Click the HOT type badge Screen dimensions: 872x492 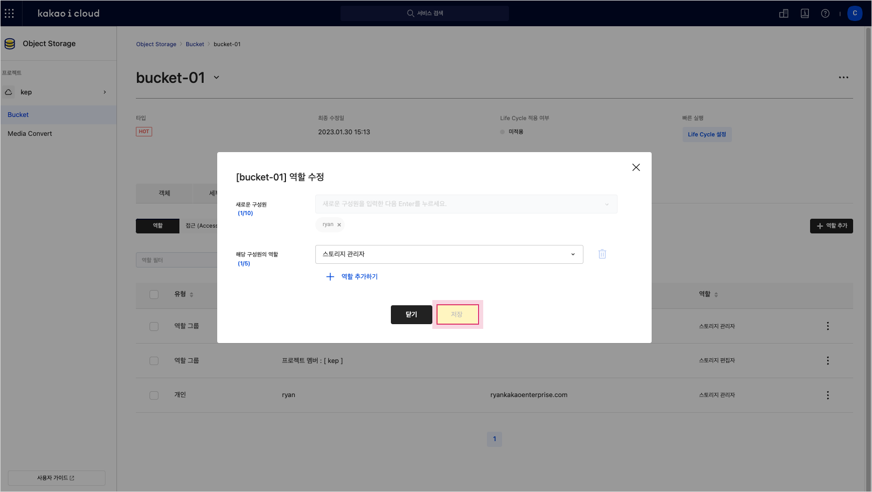pyautogui.click(x=144, y=132)
